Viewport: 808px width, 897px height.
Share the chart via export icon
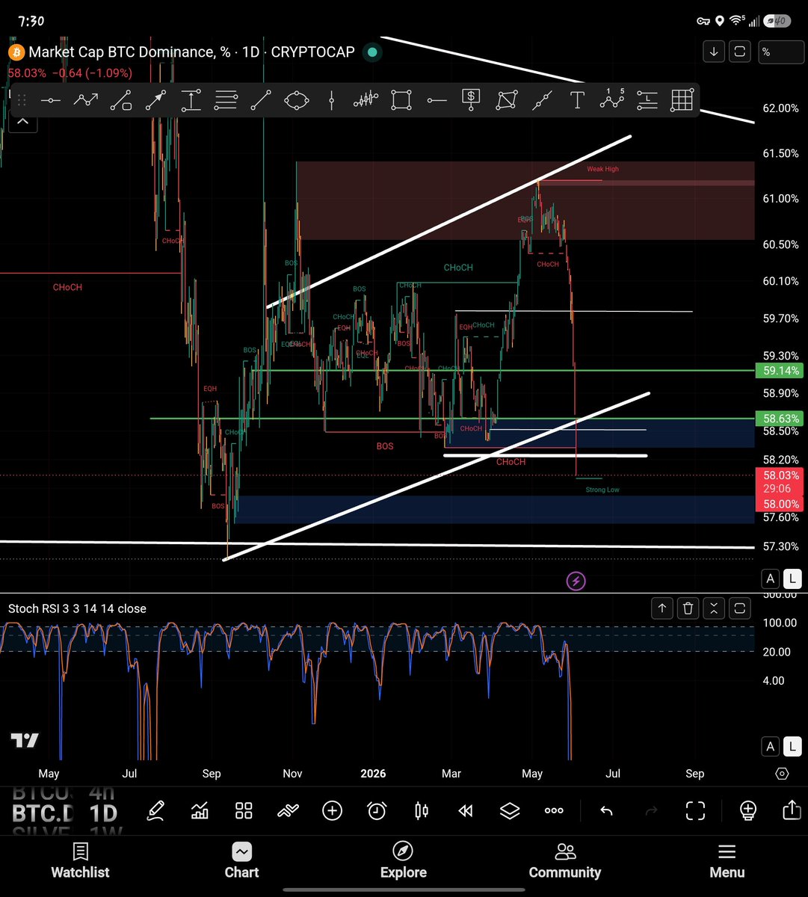(x=792, y=810)
